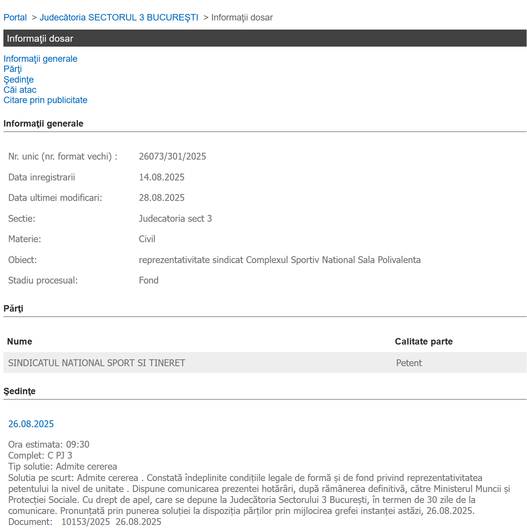Click the case number 26073/301/2025
Viewport: 527px width, 528px height.
point(172,157)
